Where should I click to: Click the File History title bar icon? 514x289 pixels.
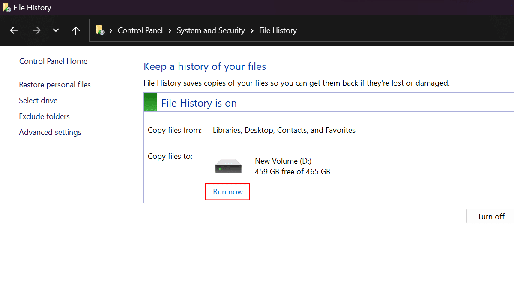(x=7, y=7)
